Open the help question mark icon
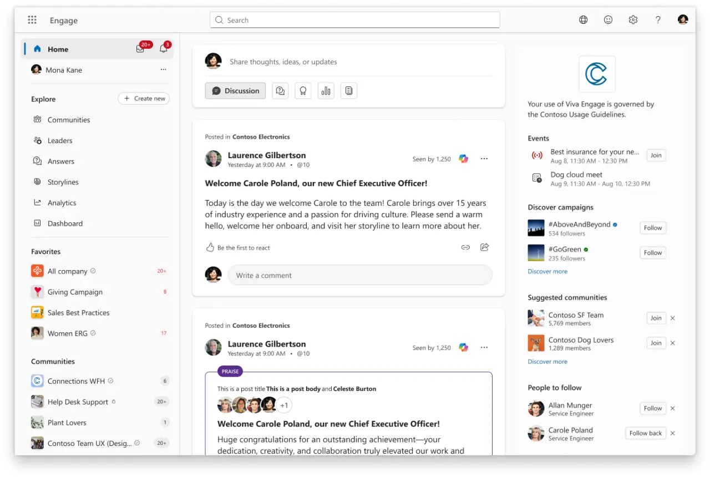The height and width of the screenshot is (477, 710). point(658,20)
